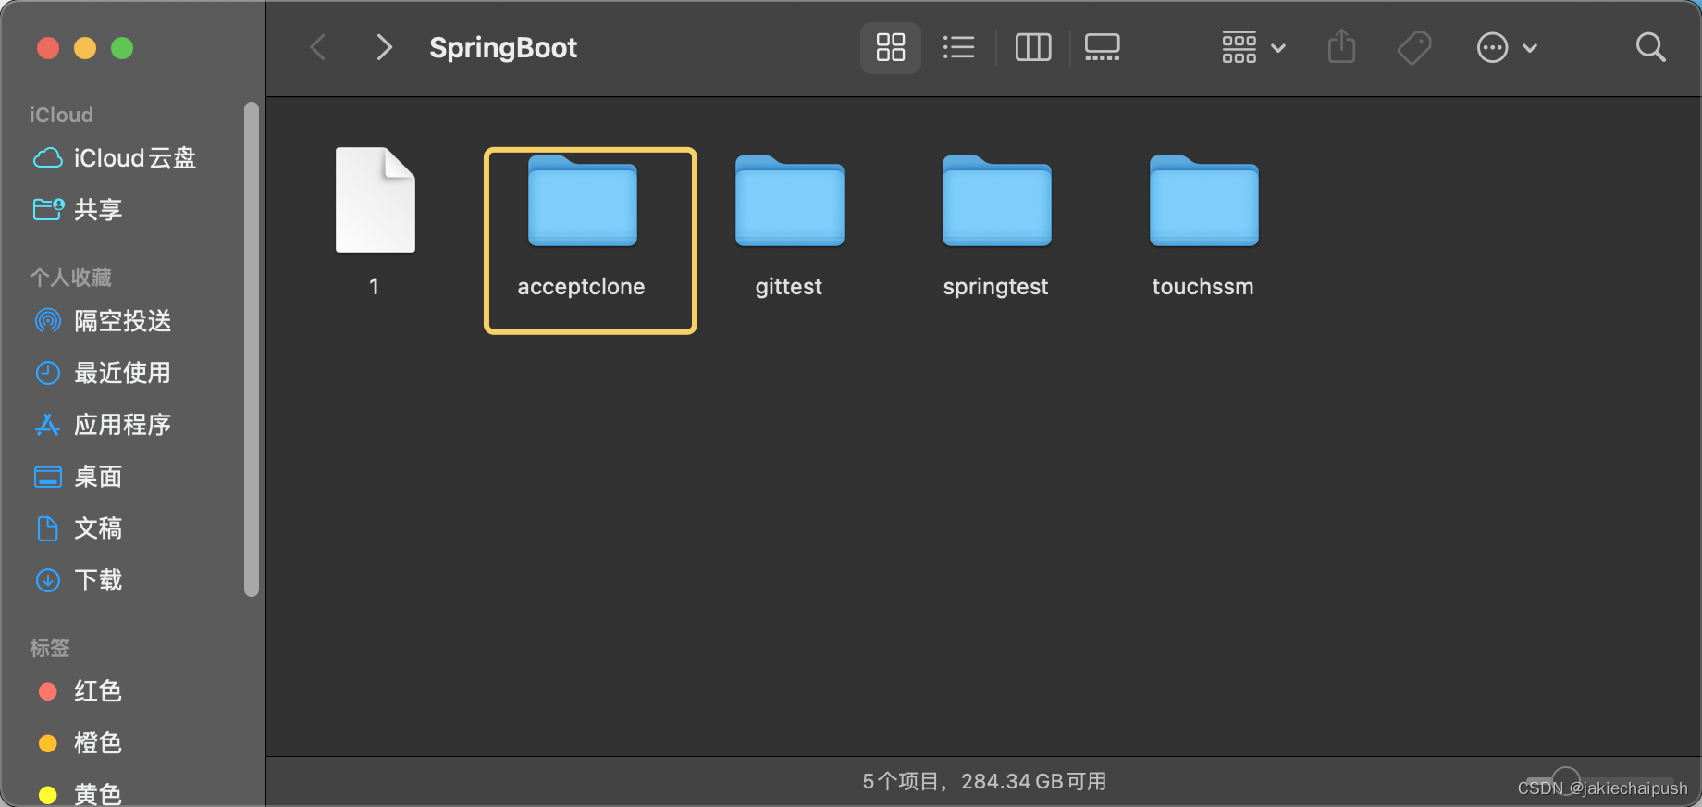Go forward with the right chevron
Viewport: 1702px width, 807px height.
pos(384,47)
